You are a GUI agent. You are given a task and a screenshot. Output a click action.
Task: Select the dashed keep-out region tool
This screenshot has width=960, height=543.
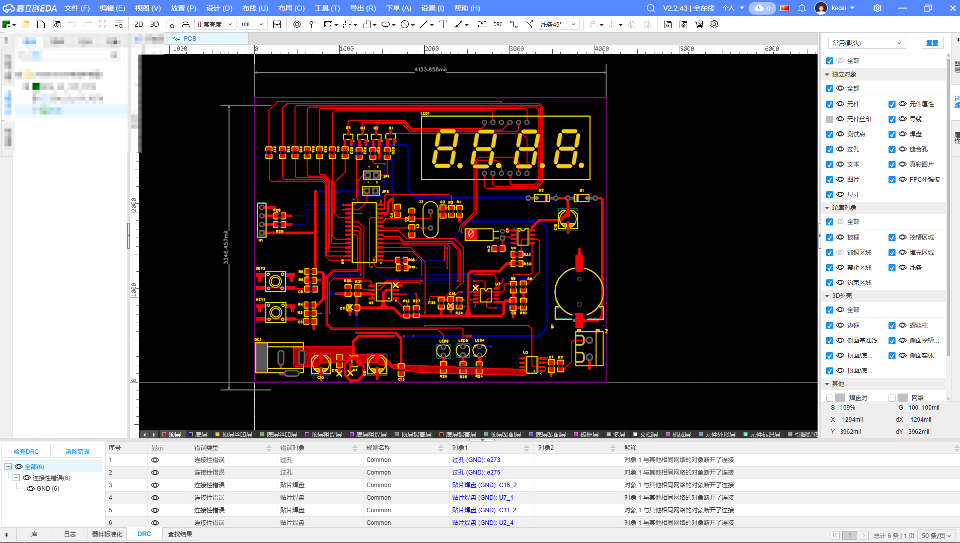pos(348,24)
